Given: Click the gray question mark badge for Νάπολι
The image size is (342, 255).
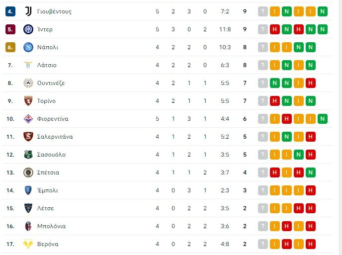Looking at the screenshot, I should coord(263,47).
